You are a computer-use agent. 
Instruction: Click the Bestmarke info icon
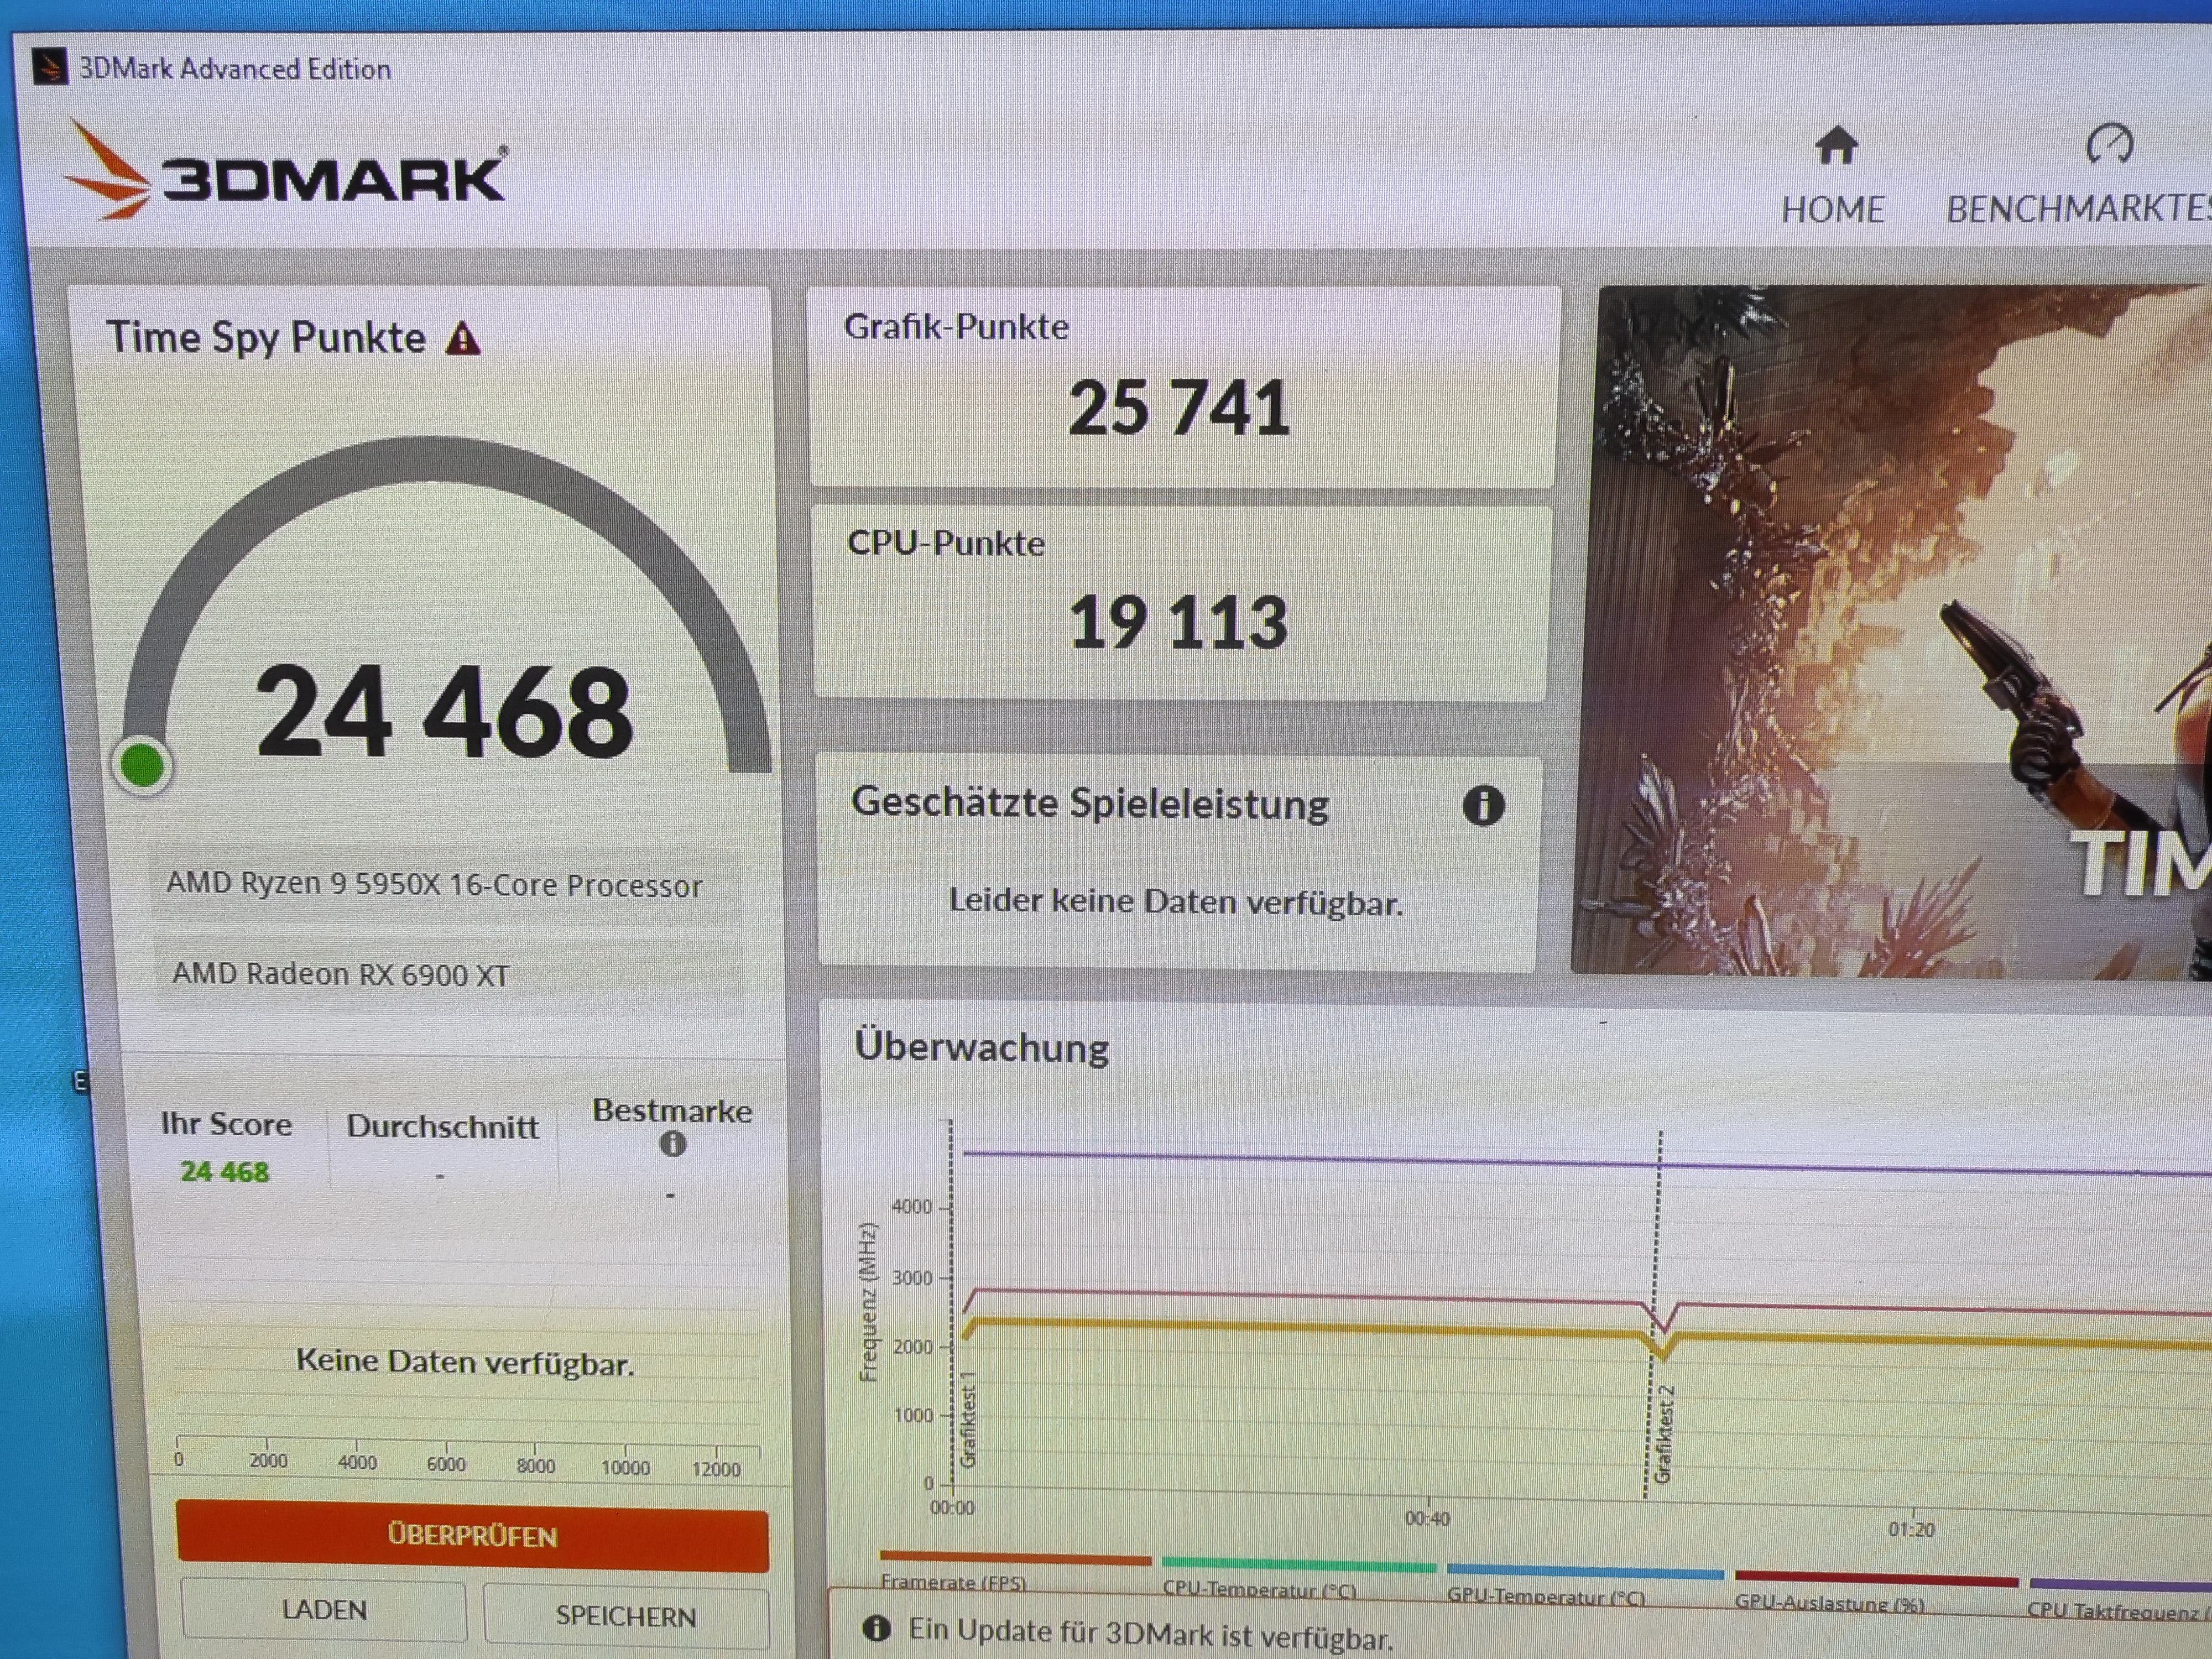pos(673,1144)
